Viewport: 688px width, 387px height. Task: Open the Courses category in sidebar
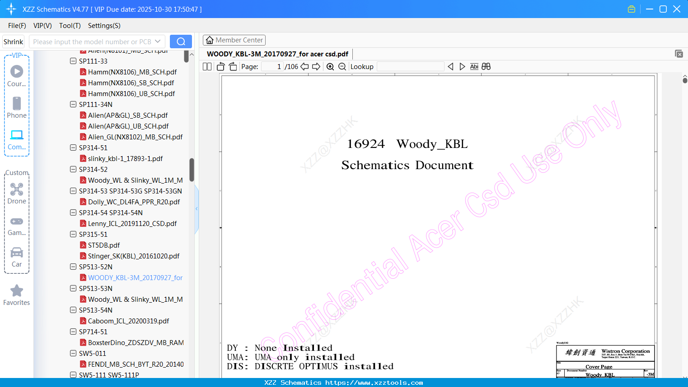click(x=17, y=76)
